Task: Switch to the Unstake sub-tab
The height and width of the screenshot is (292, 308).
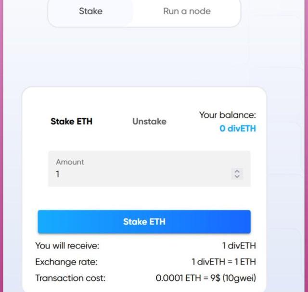Action: pyautogui.click(x=150, y=121)
